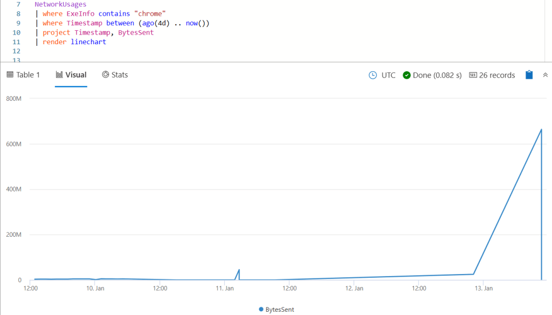Place cursor on NetworkUsages table name
The height and width of the screenshot is (315, 552).
(60, 4)
